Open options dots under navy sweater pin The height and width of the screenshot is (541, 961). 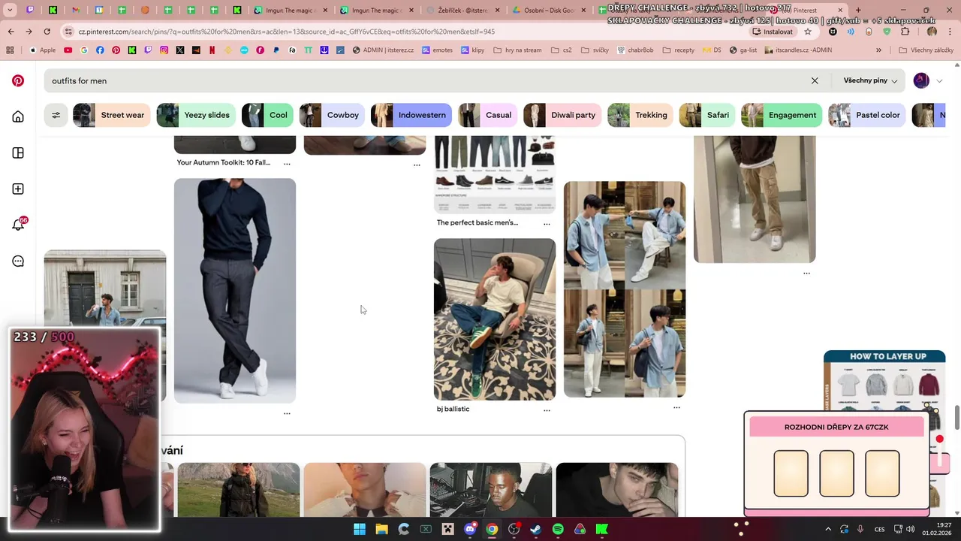tap(287, 413)
